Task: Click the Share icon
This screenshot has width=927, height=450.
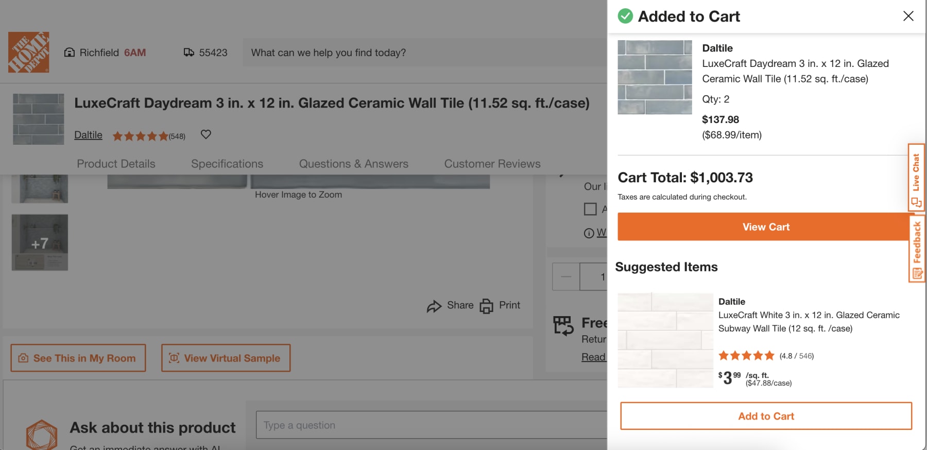Action: click(434, 305)
